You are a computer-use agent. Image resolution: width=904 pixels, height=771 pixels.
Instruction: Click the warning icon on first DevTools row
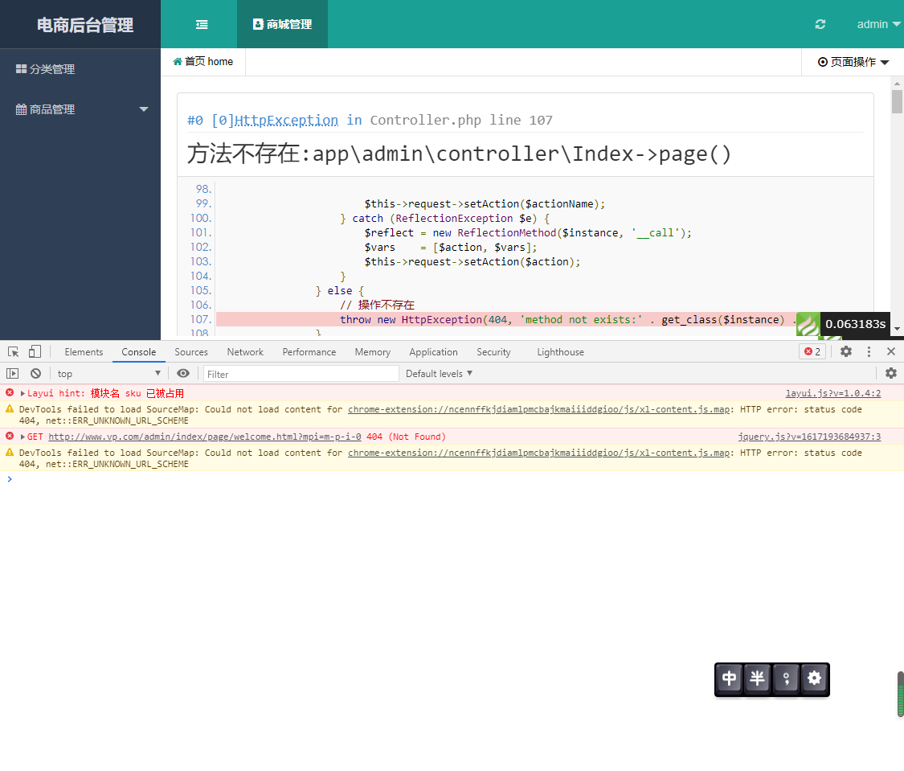(x=10, y=409)
